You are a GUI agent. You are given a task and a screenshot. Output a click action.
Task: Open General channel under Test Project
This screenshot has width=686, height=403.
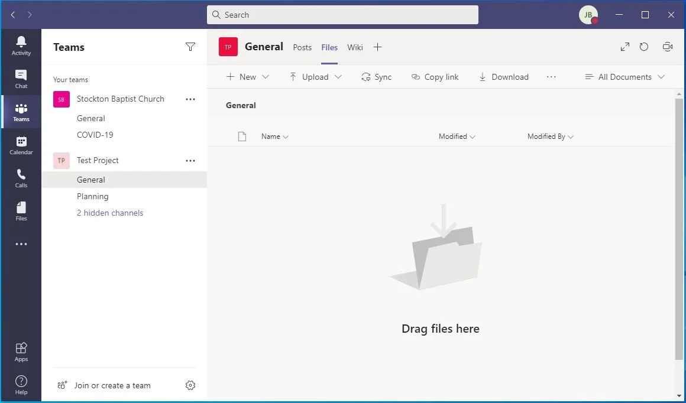[x=124, y=180]
